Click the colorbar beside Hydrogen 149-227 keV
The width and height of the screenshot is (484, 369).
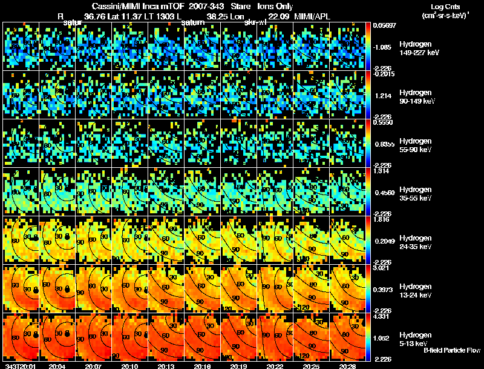[368, 46]
